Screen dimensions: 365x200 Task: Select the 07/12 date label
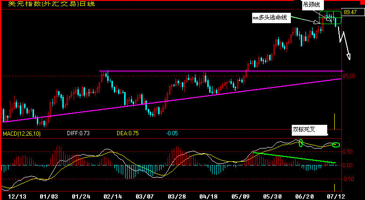coord(336,196)
